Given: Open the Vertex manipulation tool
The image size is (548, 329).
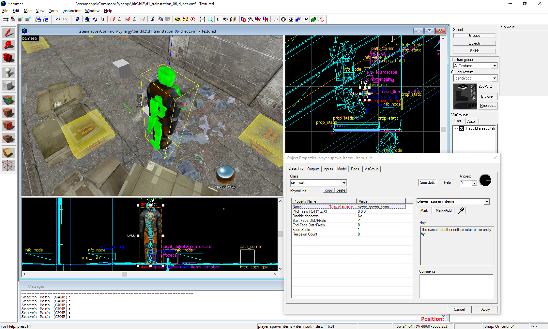Looking at the screenshot, I should [x=8, y=165].
